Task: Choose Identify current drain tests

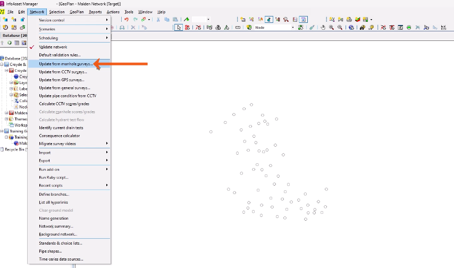Action: tap(69, 128)
